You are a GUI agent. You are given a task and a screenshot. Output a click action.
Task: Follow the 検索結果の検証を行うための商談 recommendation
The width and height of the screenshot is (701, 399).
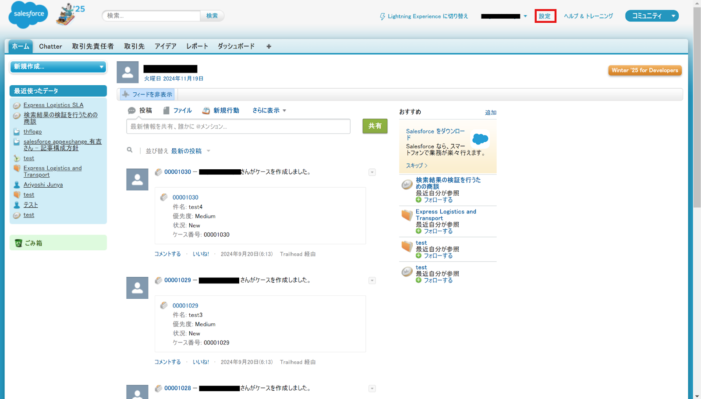click(x=439, y=199)
